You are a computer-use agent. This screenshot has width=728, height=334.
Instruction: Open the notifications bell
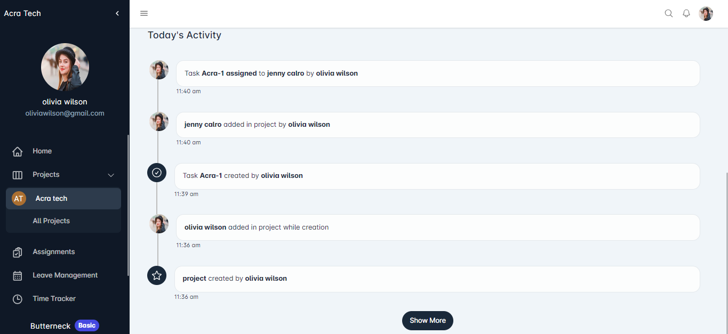pyautogui.click(x=686, y=13)
